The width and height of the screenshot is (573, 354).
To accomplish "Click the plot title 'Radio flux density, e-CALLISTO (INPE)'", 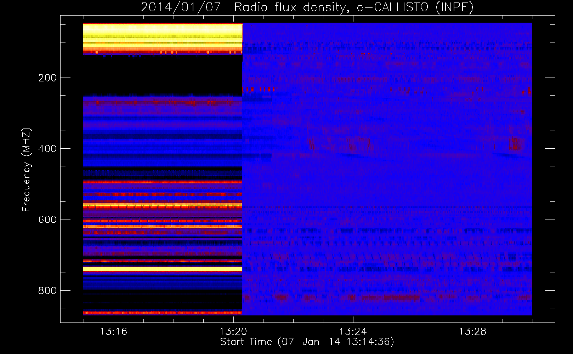I will (354, 7).
